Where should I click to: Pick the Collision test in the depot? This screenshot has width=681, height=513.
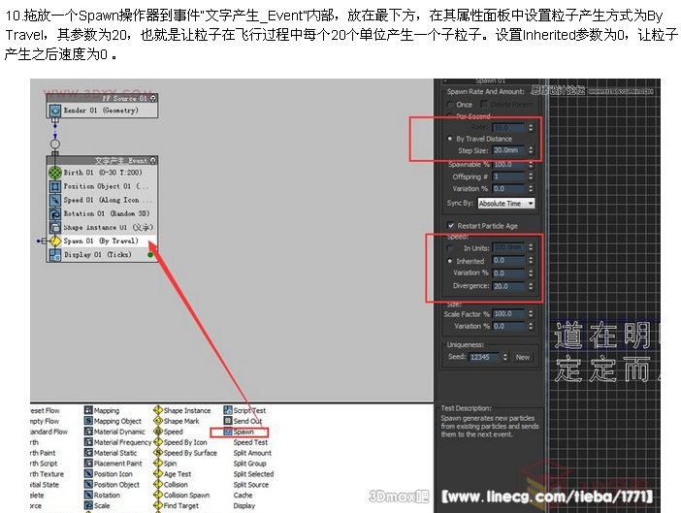tap(176, 485)
